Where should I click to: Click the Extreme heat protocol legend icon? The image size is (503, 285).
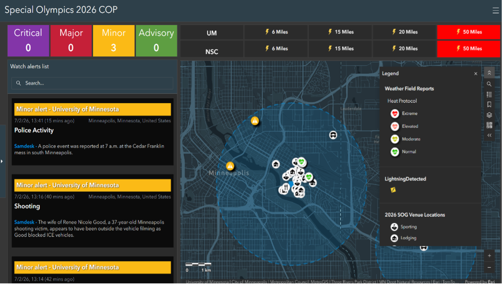pyautogui.click(x=395, y=114)
